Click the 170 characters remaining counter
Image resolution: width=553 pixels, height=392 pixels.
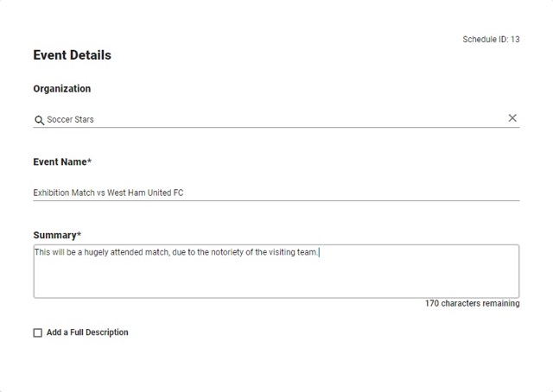click(473, 304)
